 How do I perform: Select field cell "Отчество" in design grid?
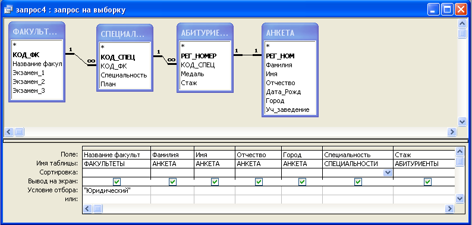coord(258,155)
